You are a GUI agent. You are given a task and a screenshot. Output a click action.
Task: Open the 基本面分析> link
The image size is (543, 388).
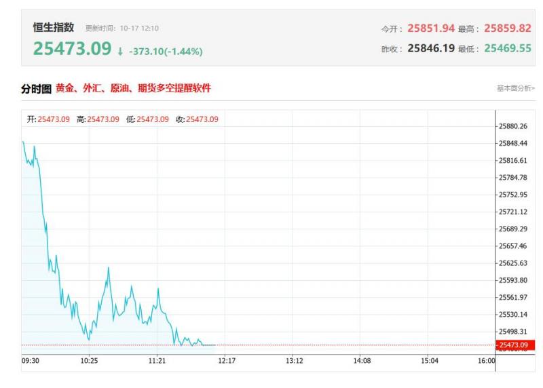click(516, 89)
